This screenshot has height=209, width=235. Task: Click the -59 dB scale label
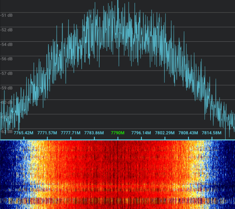6,88
